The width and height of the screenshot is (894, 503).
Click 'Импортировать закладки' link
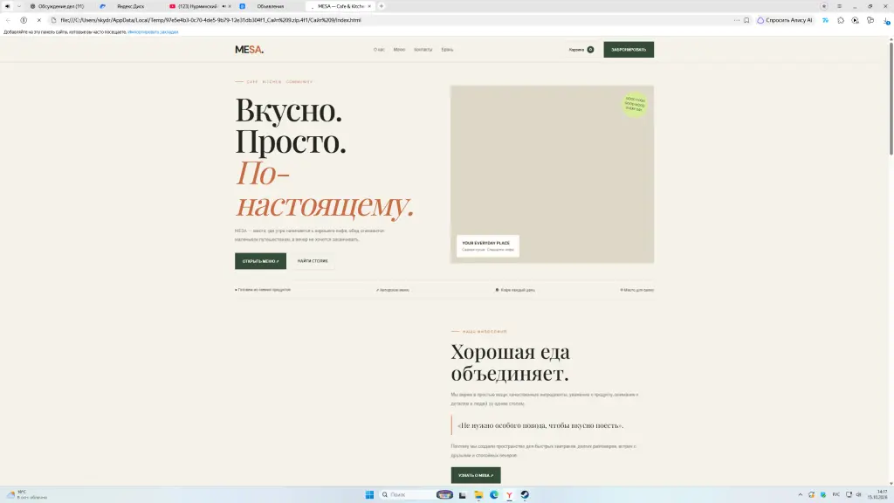pyautogui.click(x=153, y=32)
